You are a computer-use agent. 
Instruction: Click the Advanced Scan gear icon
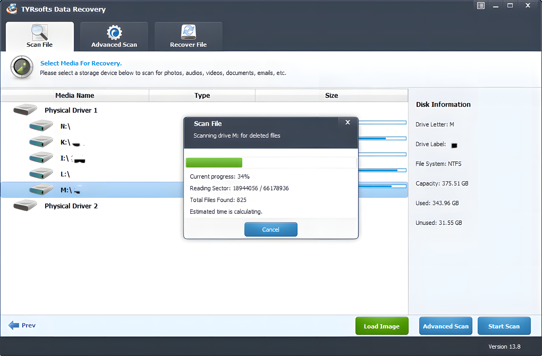114,32
